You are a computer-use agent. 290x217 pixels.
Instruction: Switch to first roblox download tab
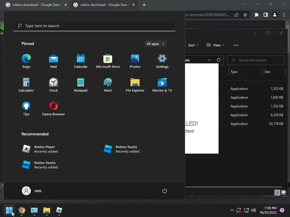click(x=37, y=5)
